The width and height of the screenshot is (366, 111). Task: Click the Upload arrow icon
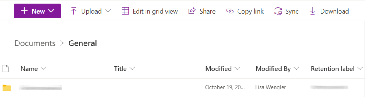click(74, 11)
